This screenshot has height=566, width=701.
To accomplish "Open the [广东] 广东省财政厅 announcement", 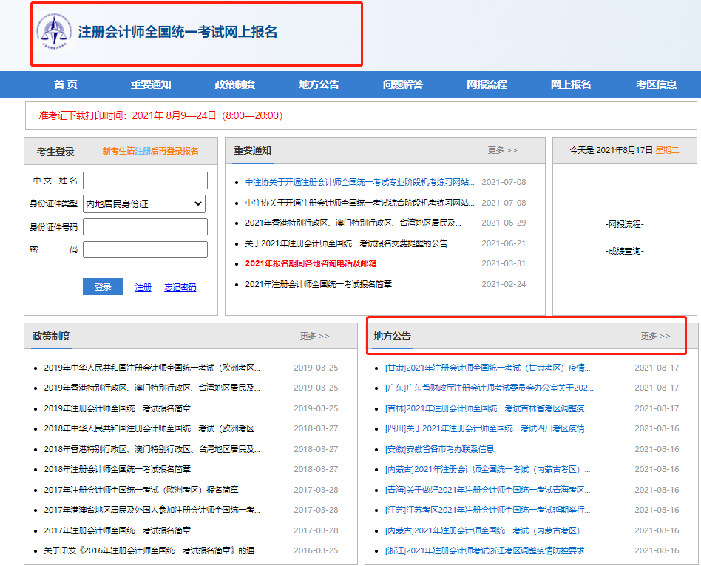I will 490,388.
